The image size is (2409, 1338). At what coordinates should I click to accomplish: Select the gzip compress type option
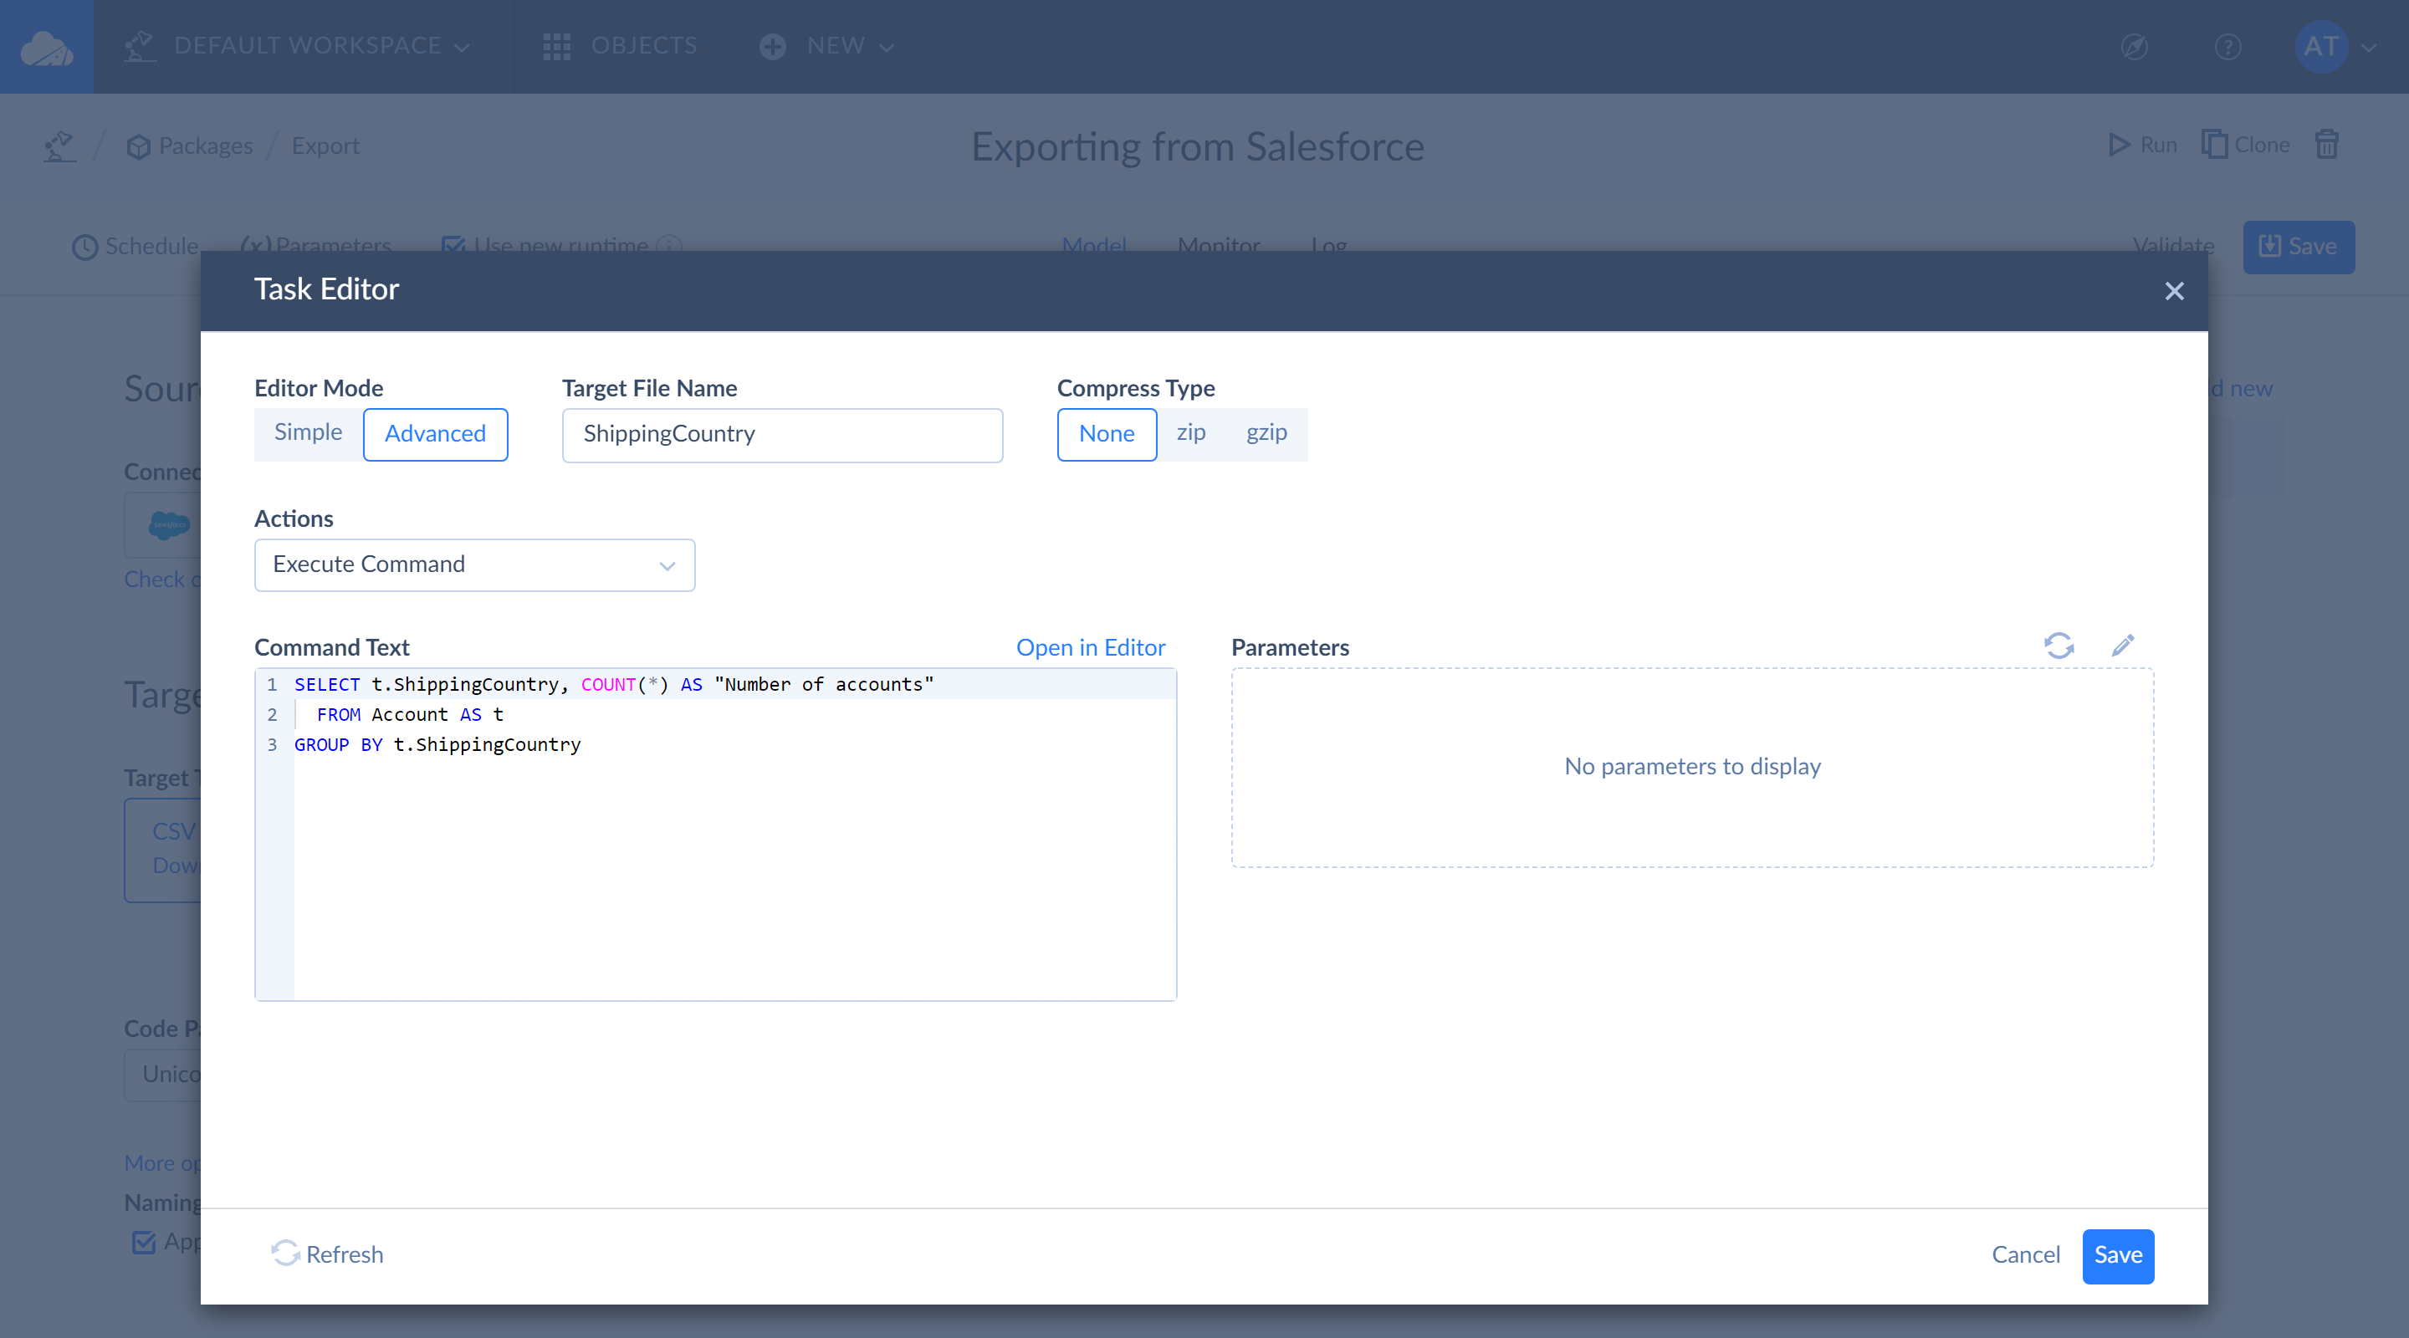(x=1266, y=433)
